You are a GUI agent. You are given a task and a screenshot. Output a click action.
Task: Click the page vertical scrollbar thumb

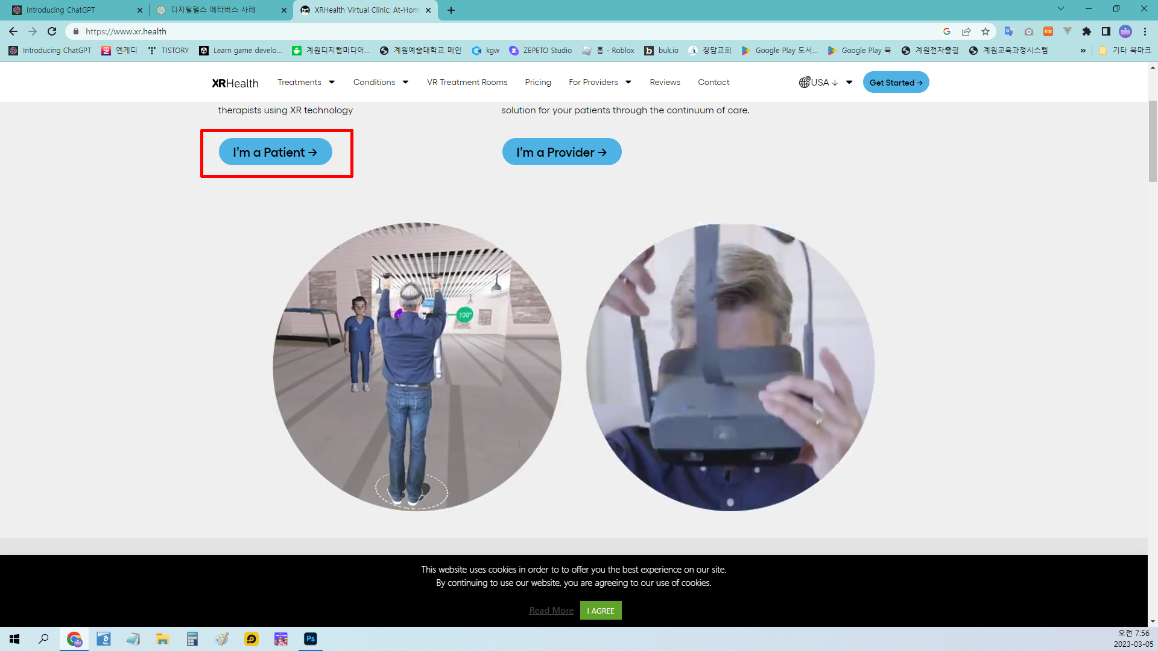1153,140
